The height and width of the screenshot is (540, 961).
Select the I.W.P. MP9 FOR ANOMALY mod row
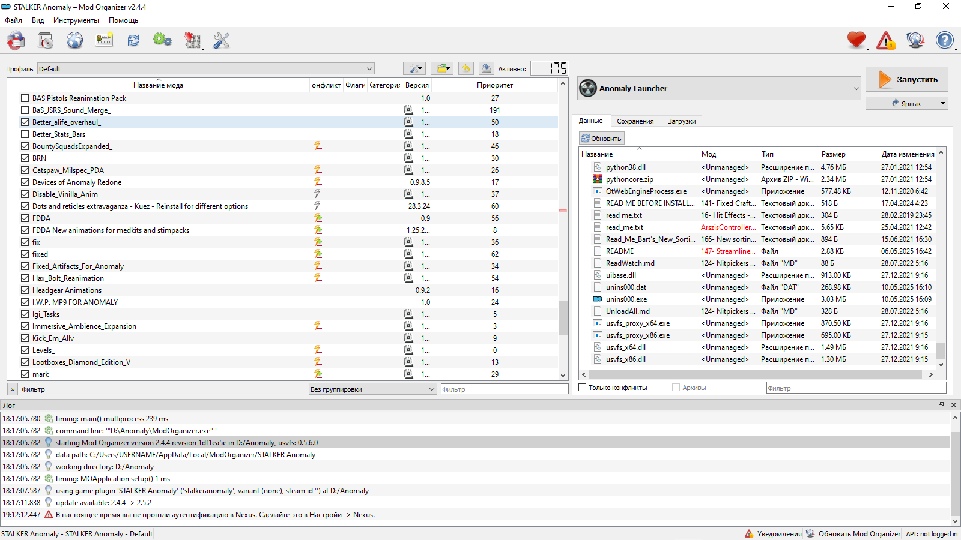283,302
